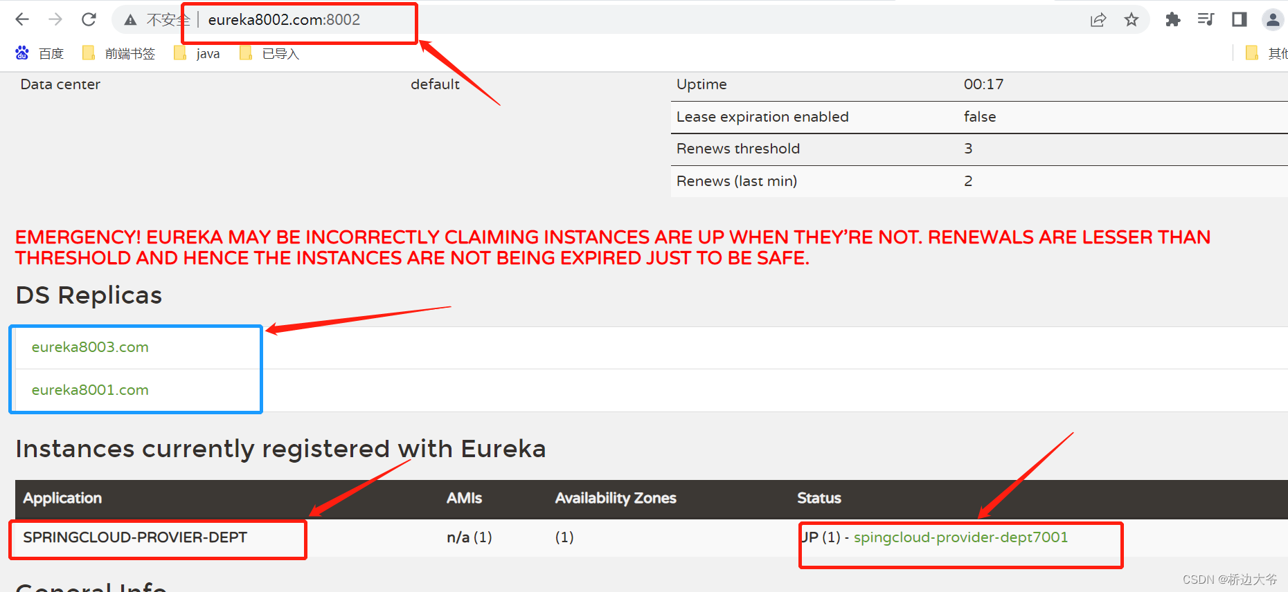Viewport: 1288px width, 592px height.
Task: Open the 百度 bookmark
Action: (x=39, y=53)
